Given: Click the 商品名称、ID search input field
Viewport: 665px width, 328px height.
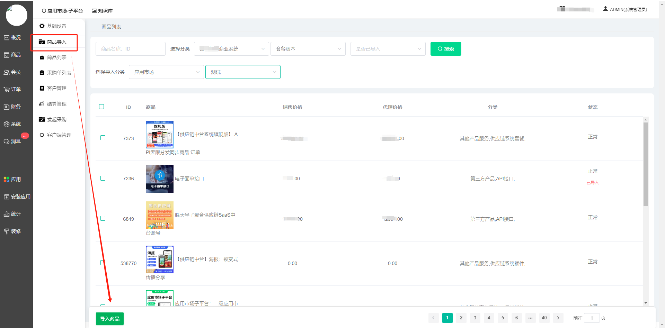Looking at the screenshot, I should pos(130,49).
